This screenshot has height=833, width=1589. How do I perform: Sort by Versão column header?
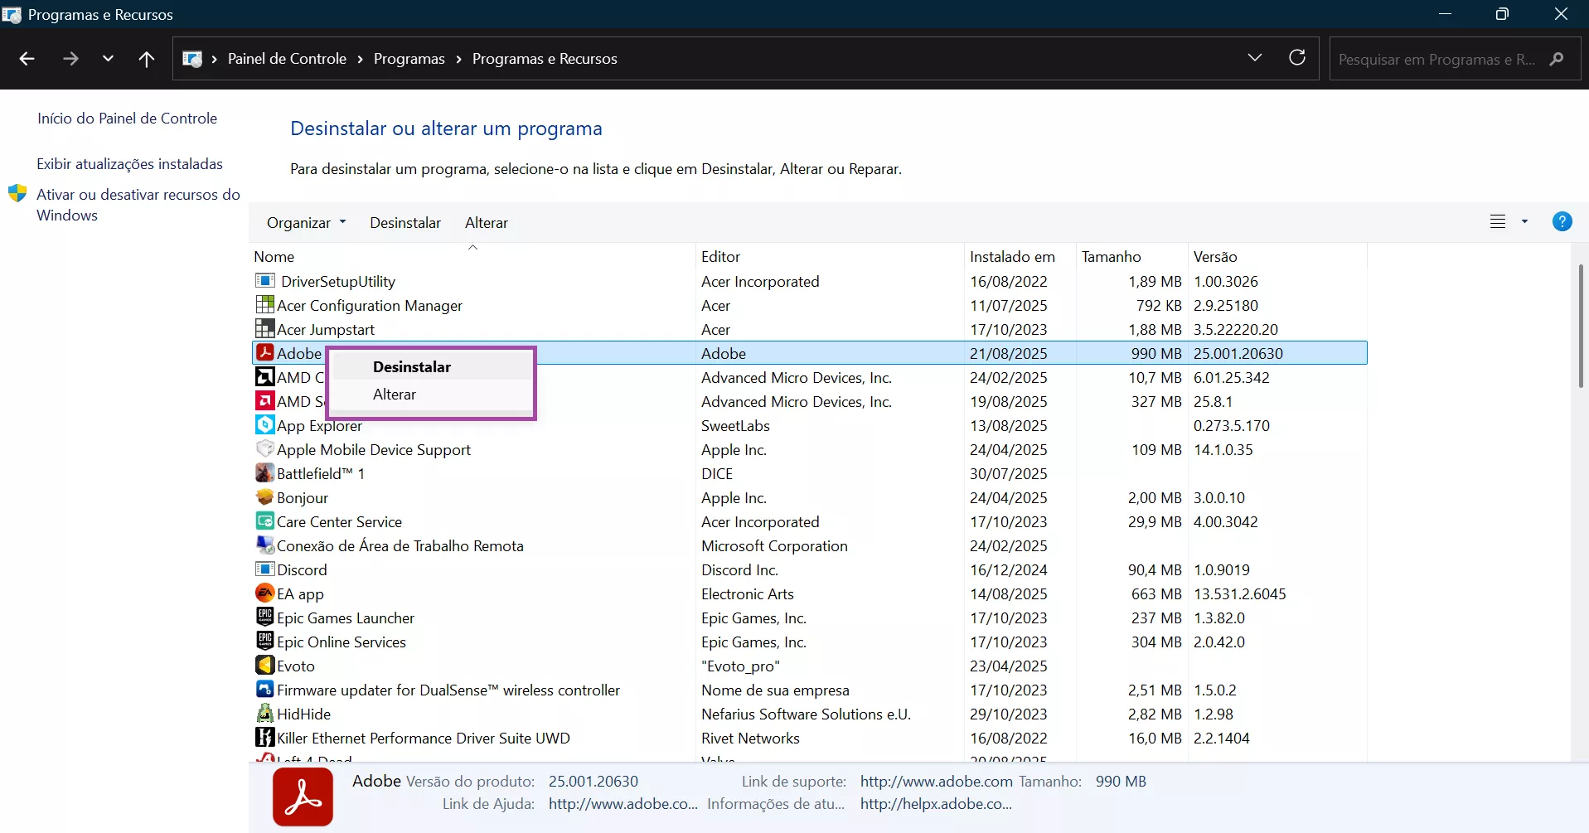click(1277, 256)
